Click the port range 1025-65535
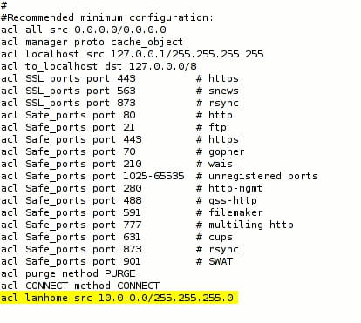The width and height of the screenshot is (361, 323). [153, 176]
